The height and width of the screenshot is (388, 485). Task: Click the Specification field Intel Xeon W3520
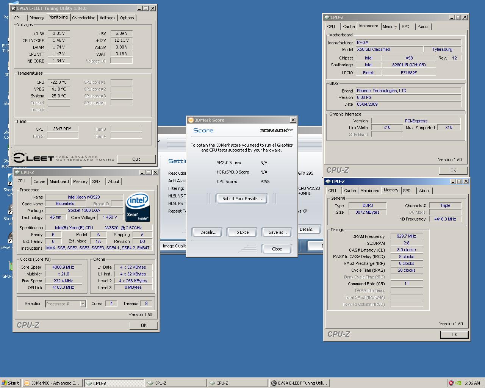[x=99, y=228]
